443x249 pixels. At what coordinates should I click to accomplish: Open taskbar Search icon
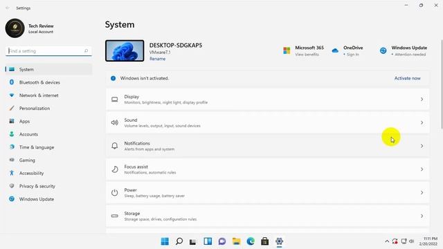pos(179,241)
